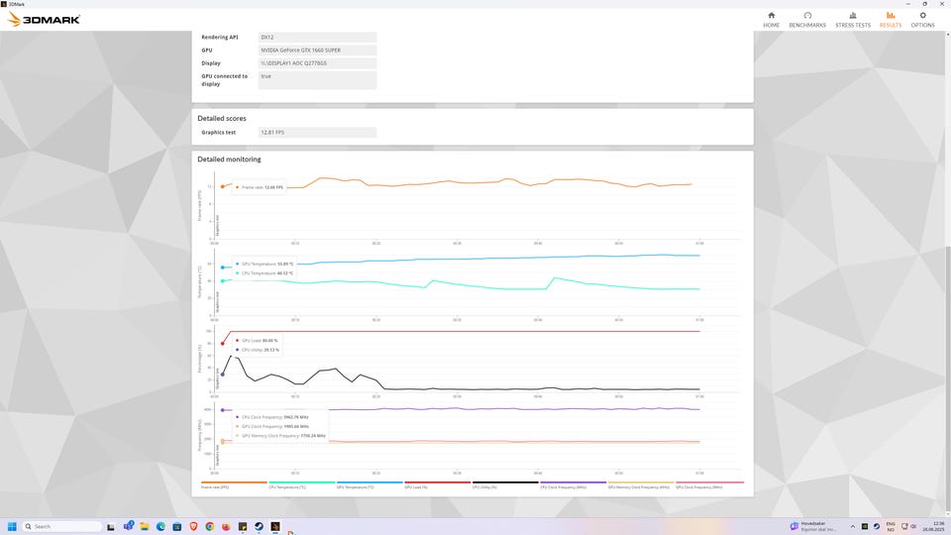Screen dimensions: 951x535
Task: Expand hidden system tray icons
Action: (x=853, y=526)
